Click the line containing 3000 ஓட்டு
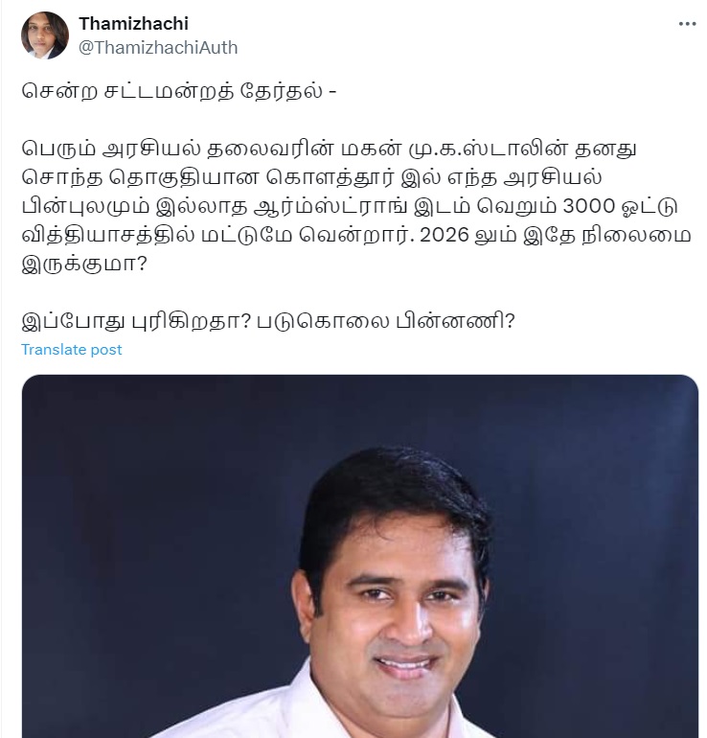This screenshot has width=707, height=738. (350, 206)
